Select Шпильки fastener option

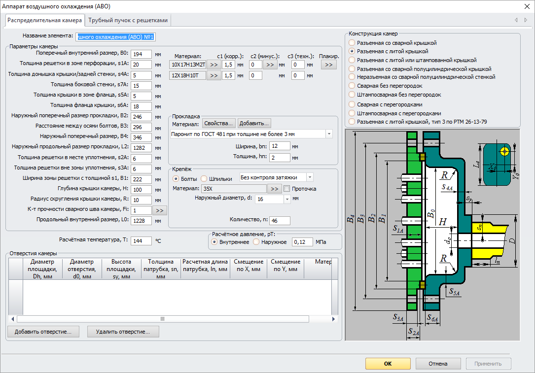(x=205, y=179)
